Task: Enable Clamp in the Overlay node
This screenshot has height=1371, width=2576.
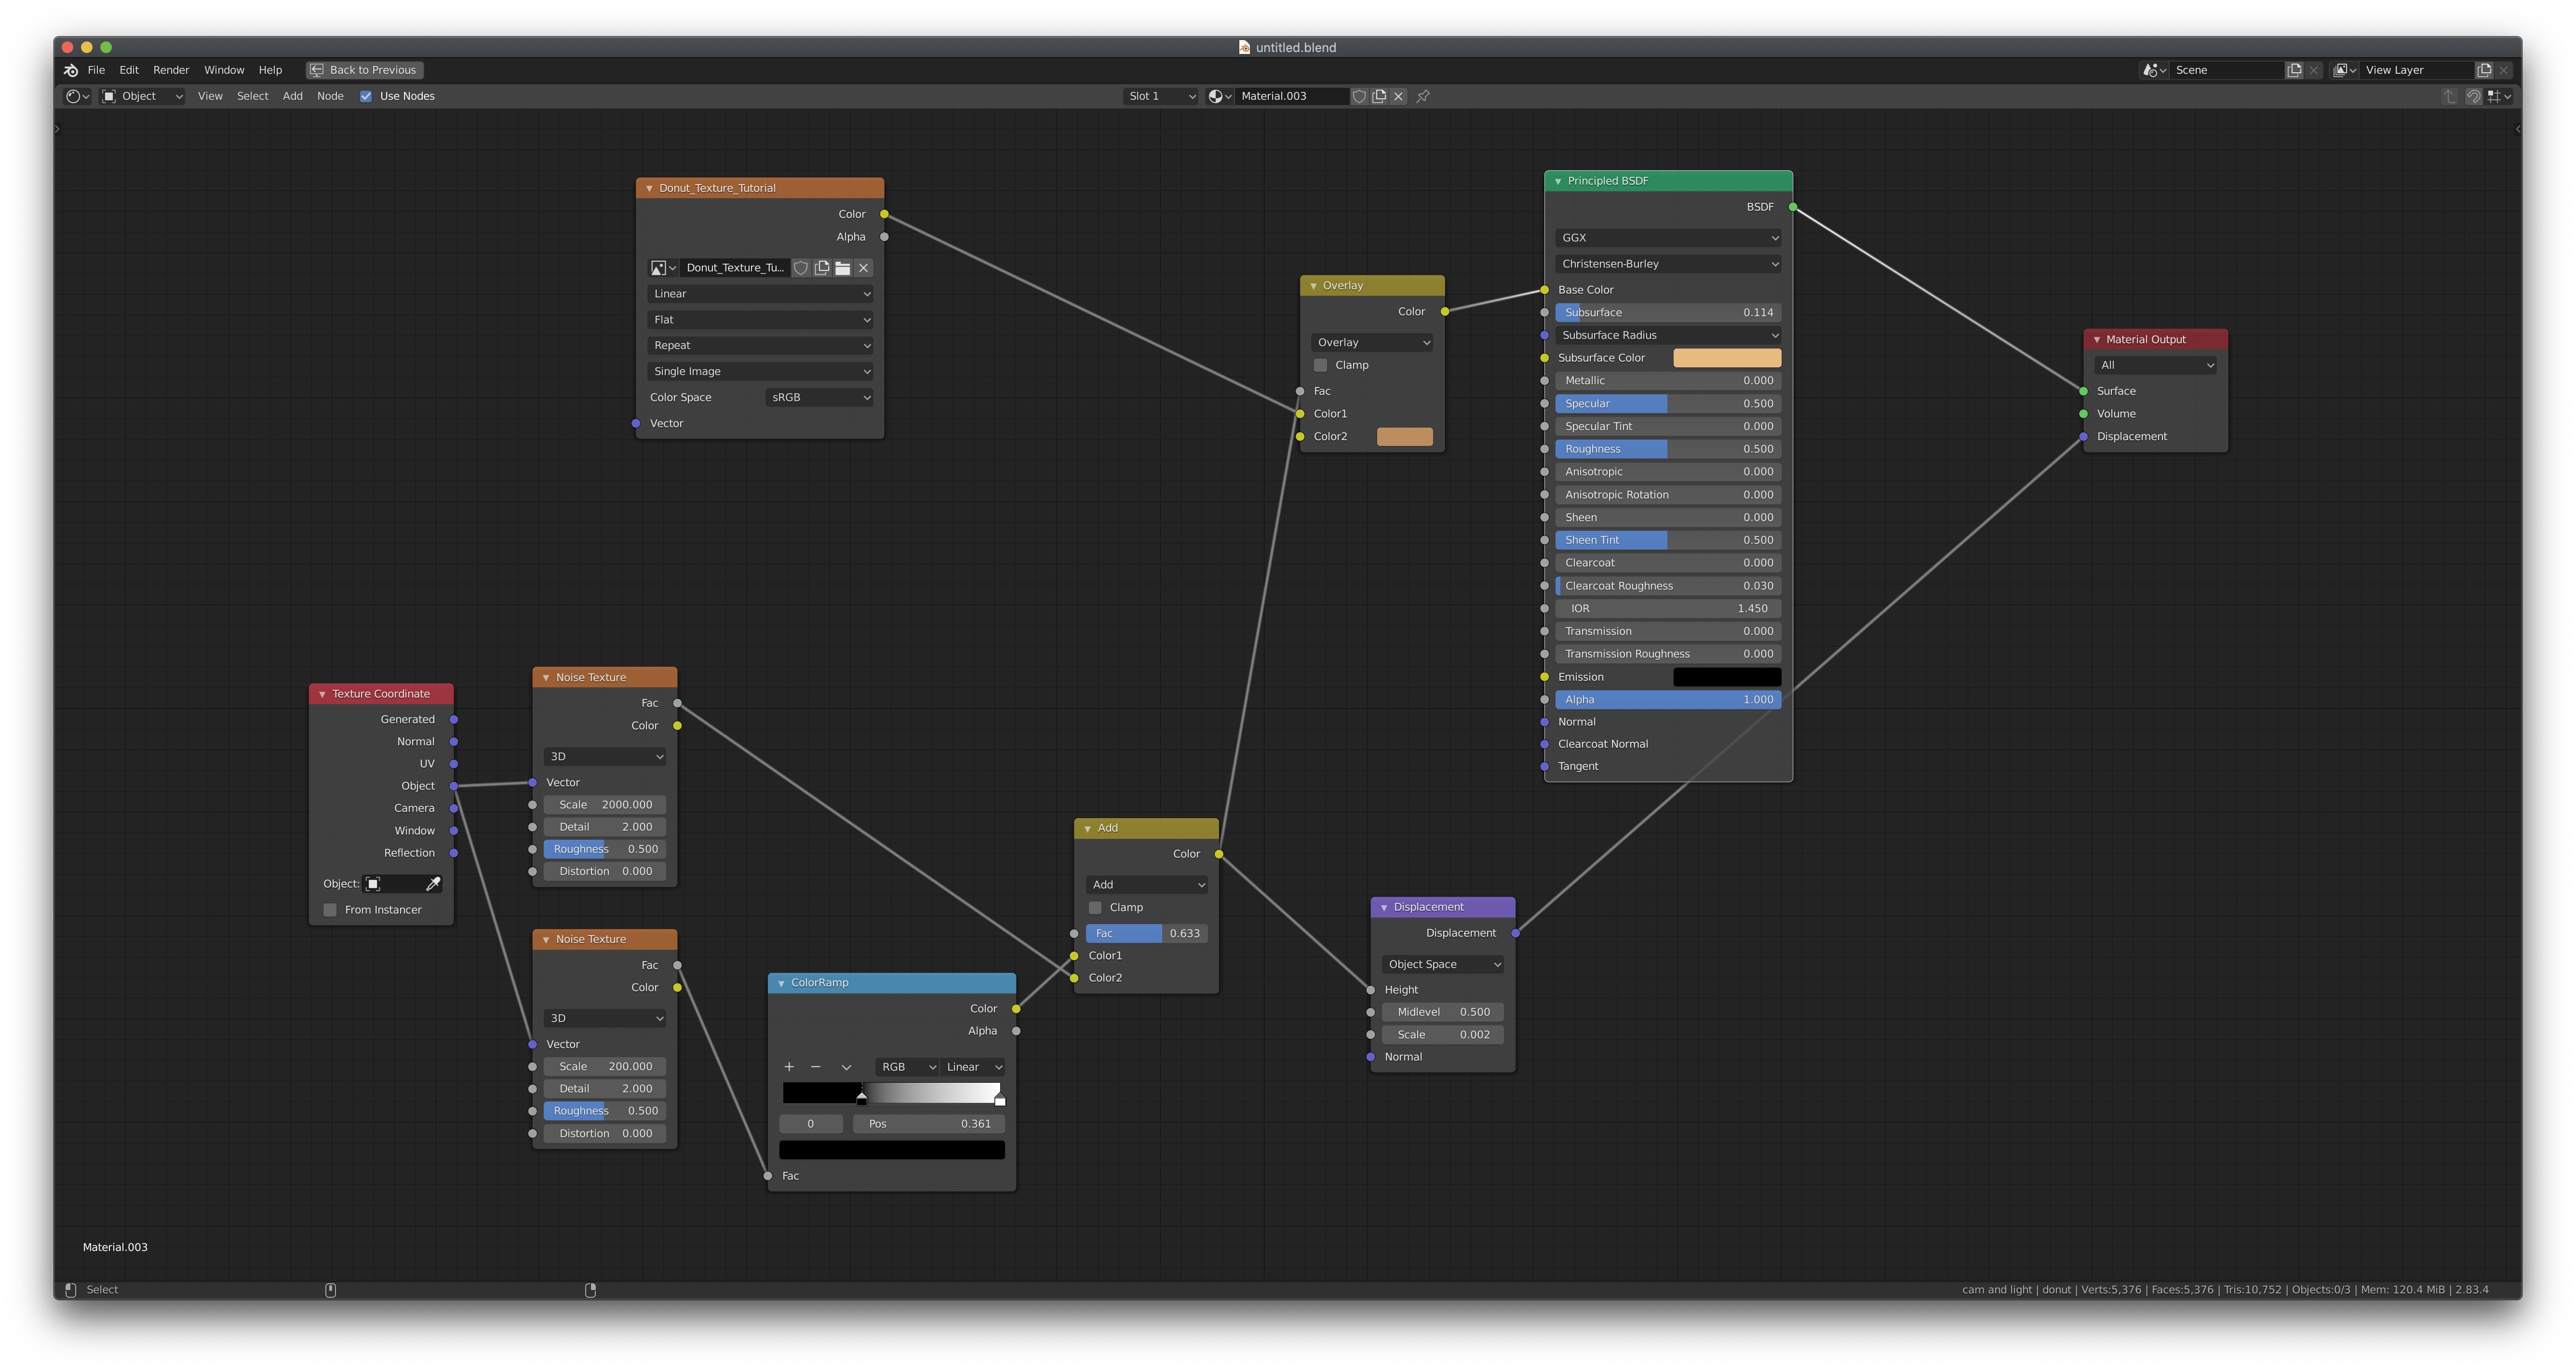Action: click(x=1321, y=365)
